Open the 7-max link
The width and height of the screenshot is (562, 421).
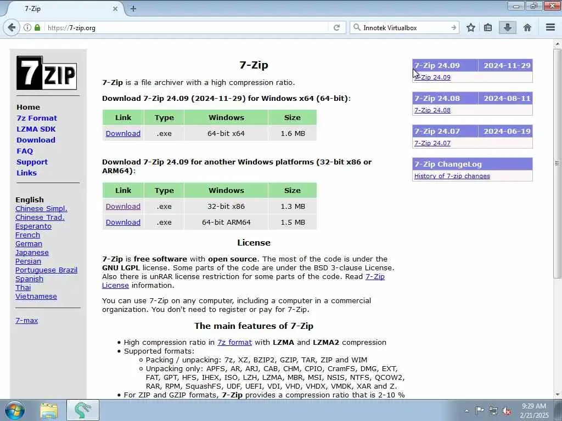(x=26, y=320)
